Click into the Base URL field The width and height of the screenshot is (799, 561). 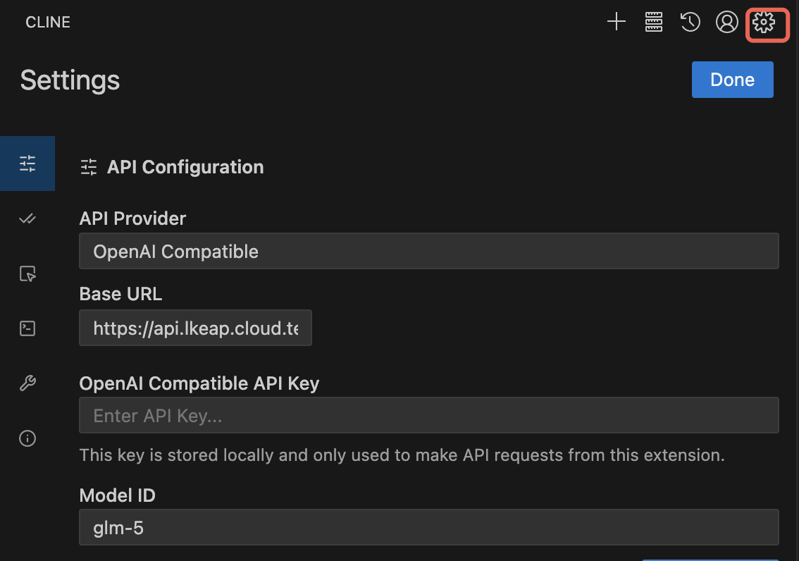[195, 328]
